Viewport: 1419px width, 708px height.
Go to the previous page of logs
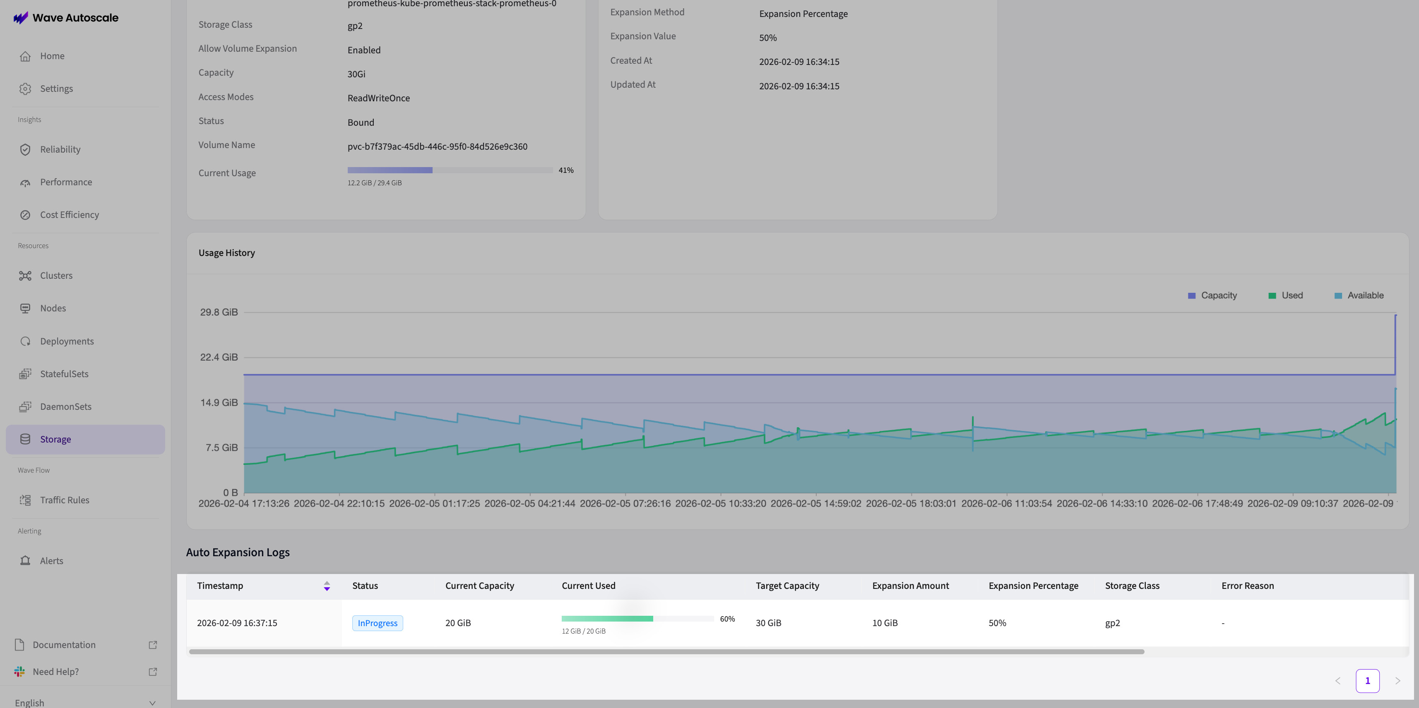(1337, 681)
